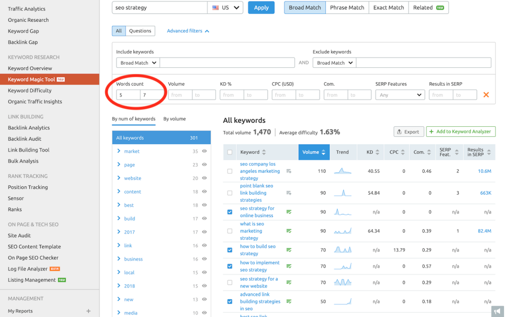
Task: Sort by SERP Feat. column arrows
Action: 457,152
